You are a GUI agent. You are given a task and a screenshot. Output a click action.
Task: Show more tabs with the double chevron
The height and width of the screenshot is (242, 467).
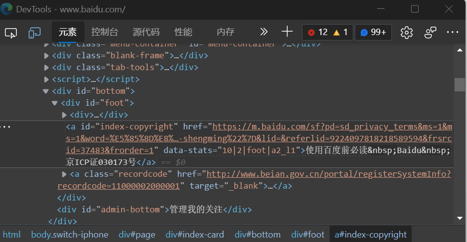click(263, 32)
